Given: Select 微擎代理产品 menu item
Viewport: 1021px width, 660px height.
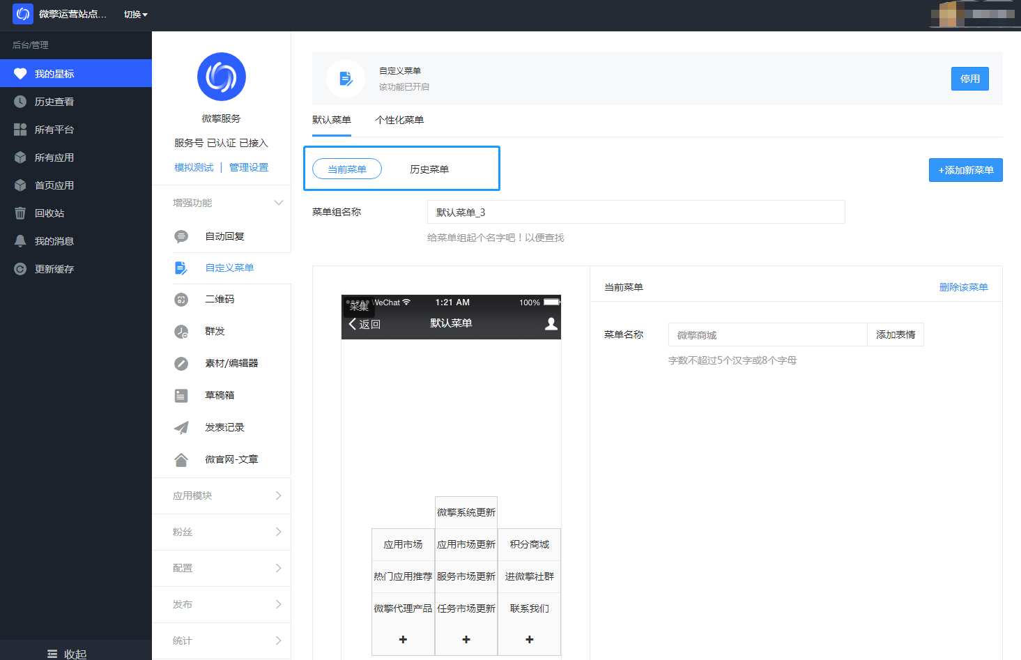Looking at the screenshot, I should point(403,608).
